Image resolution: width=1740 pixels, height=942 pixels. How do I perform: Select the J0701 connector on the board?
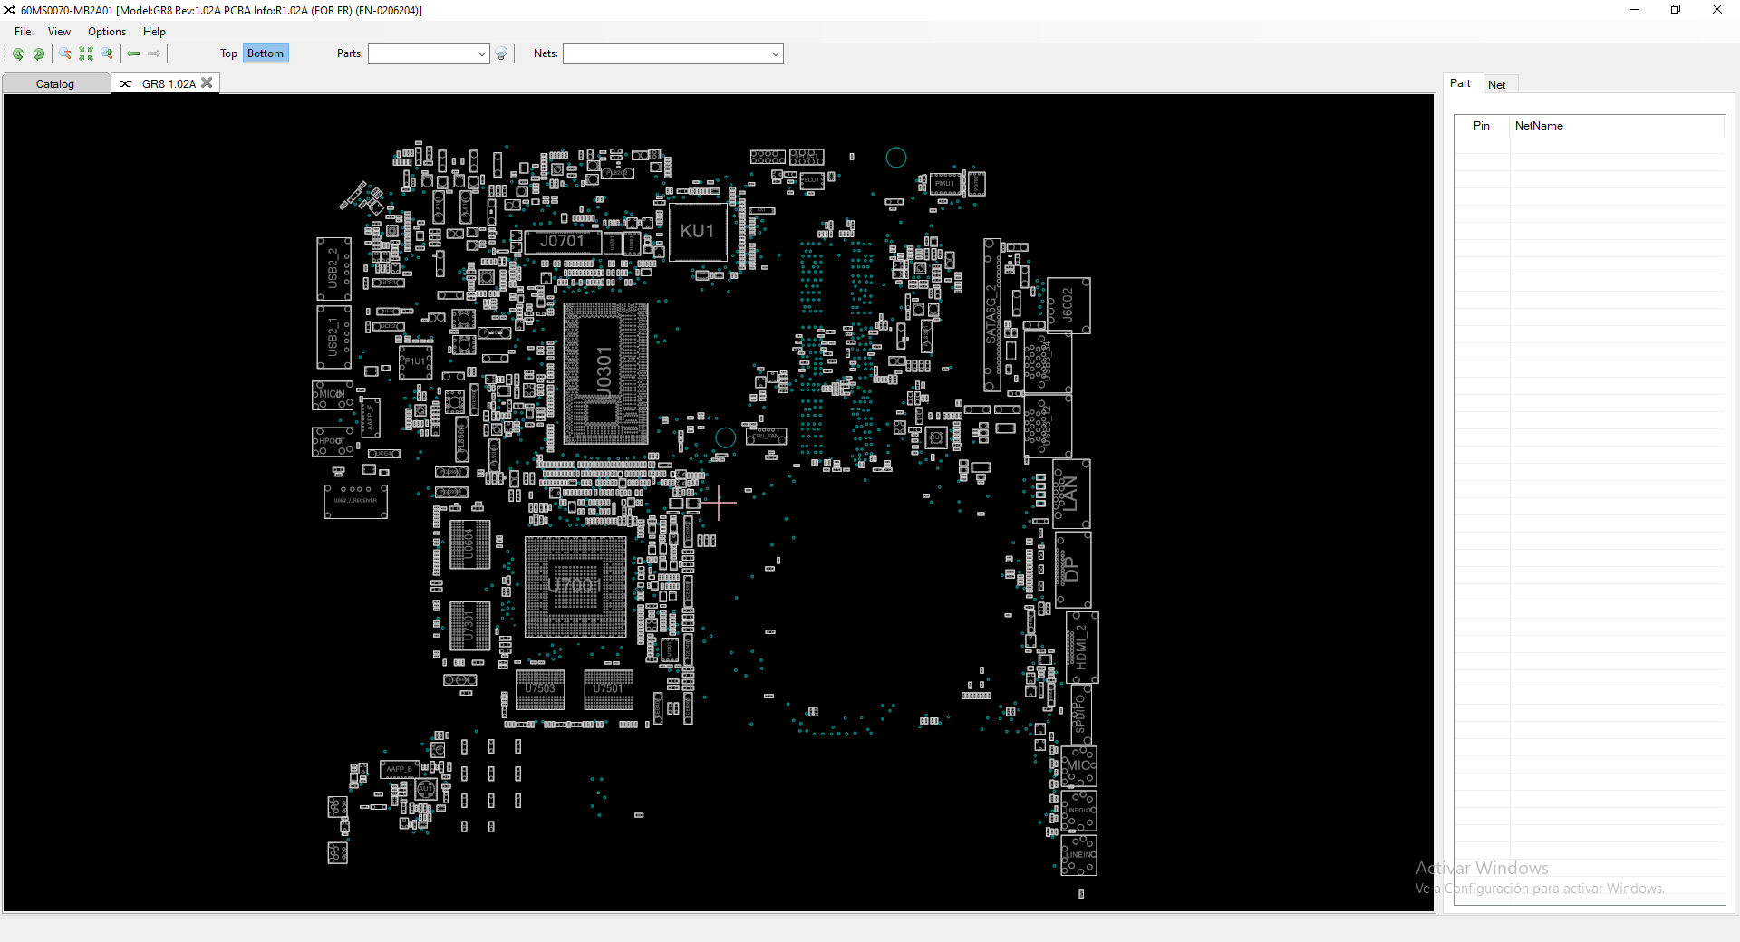click(562, 241)
